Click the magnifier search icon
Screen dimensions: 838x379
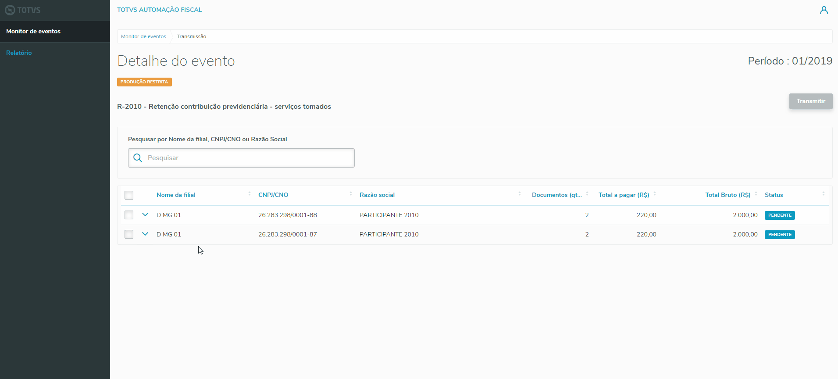(138, 158)
